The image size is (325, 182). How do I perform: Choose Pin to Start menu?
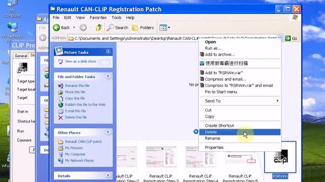(x=240, y=92)
